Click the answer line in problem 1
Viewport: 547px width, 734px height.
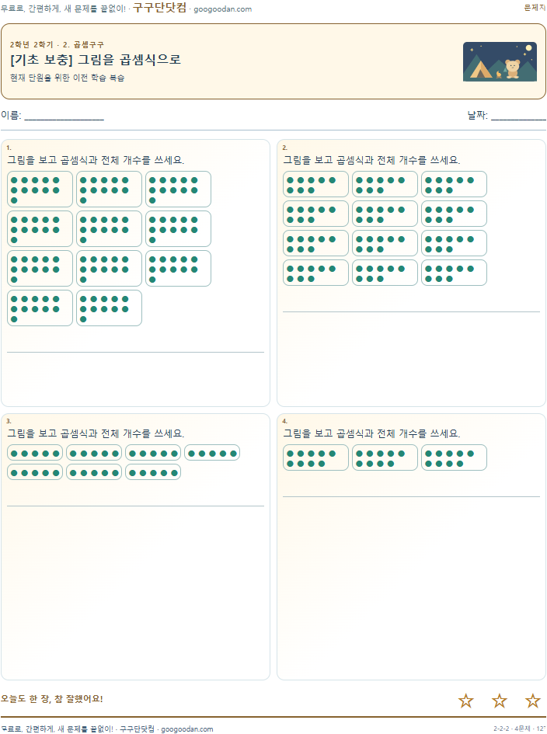coord(135,352)
